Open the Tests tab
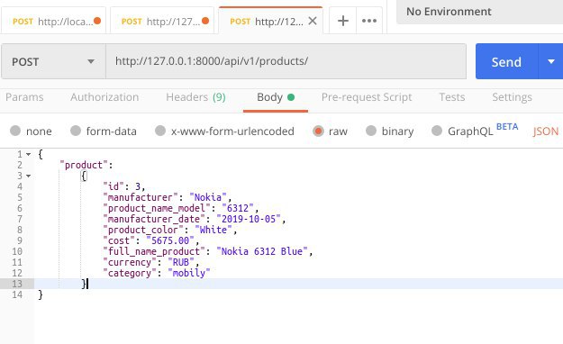This screenshot has height=344, width=563. point(452,97)
